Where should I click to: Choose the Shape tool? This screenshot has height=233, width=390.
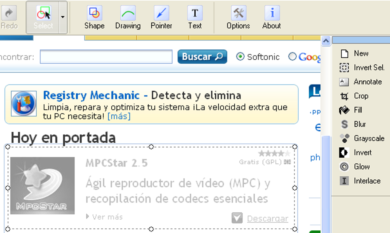(94, 18)
